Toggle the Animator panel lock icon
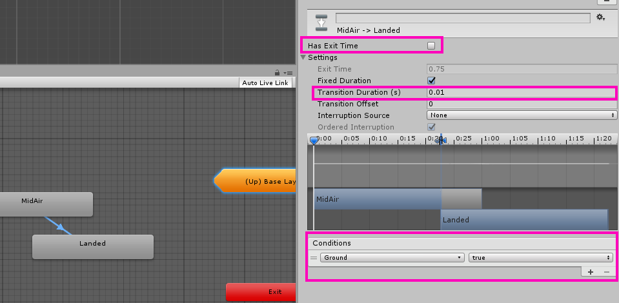Viewport: 619px width, 303px height. [277, 73]
